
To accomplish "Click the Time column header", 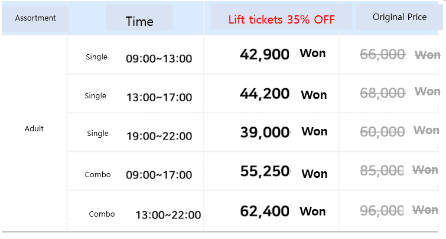I will (139, 21).
